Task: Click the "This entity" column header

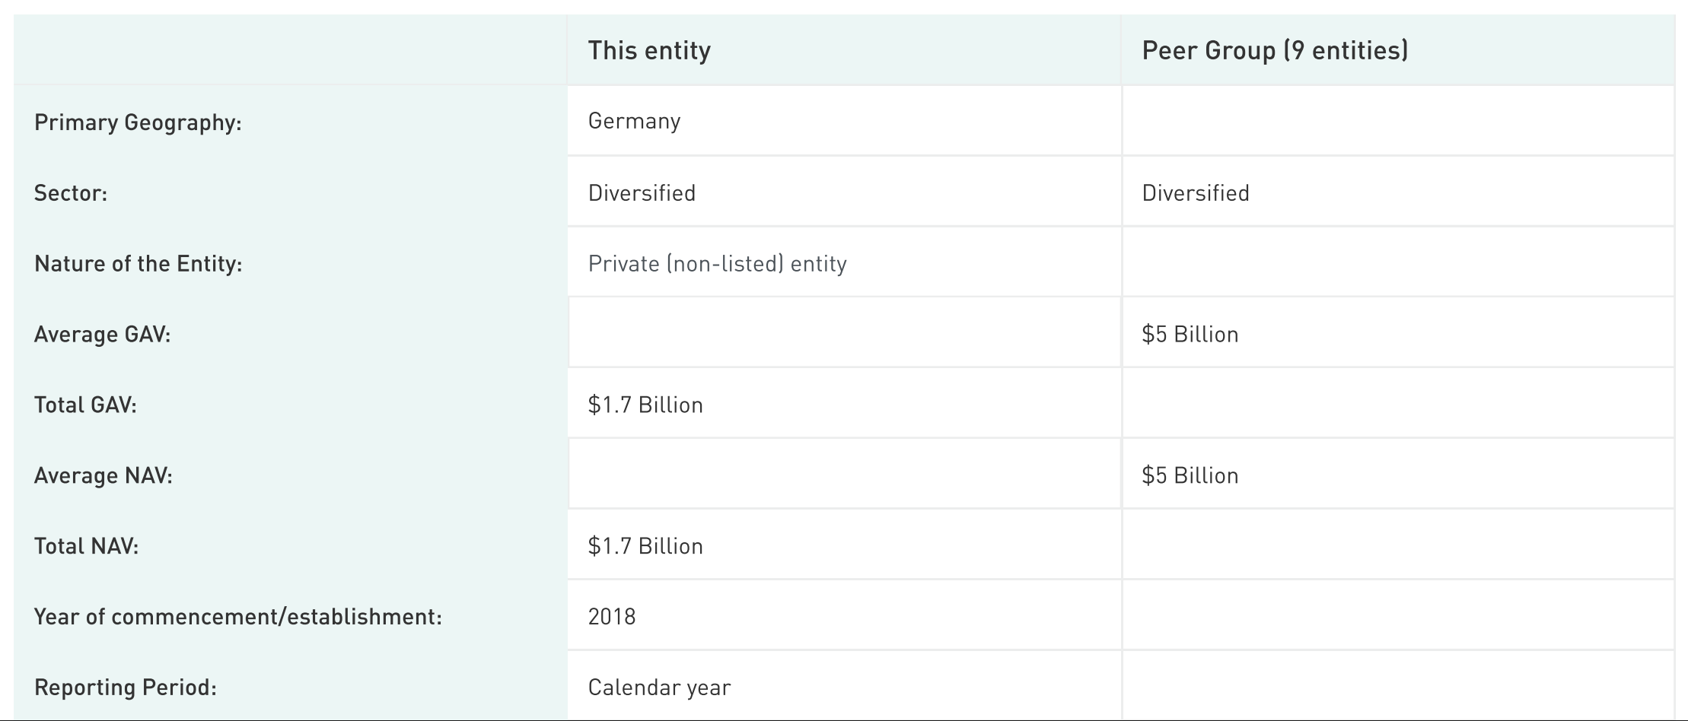Action: point(649,50)
